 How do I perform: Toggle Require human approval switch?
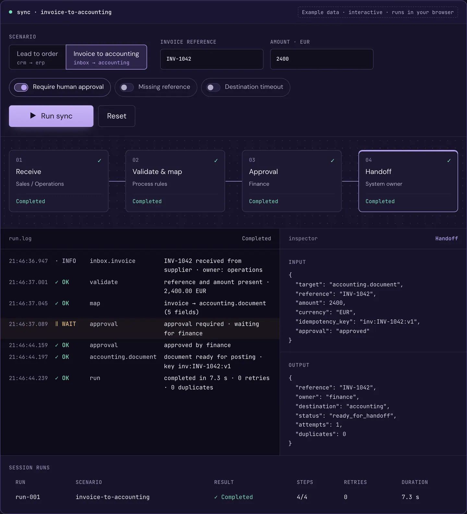(21, 87)
